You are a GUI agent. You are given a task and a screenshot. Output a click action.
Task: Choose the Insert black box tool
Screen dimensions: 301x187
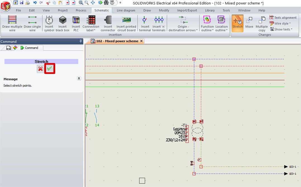click(x=63, y=23)
